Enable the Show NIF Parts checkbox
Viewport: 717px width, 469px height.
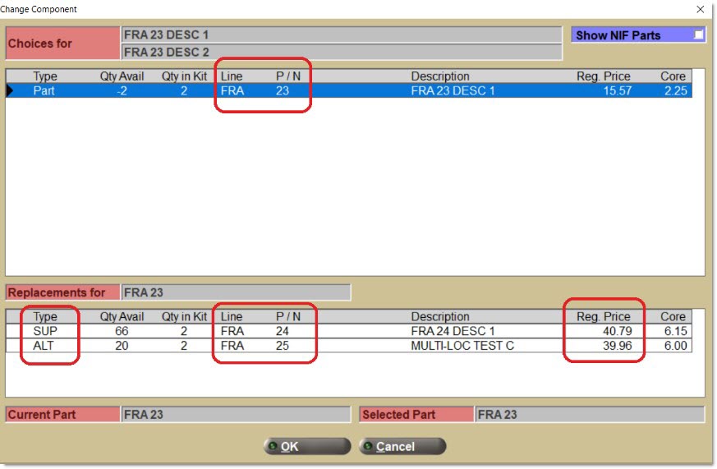pos(697,34)
